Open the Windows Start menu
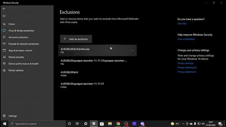 tap(5, 124)
